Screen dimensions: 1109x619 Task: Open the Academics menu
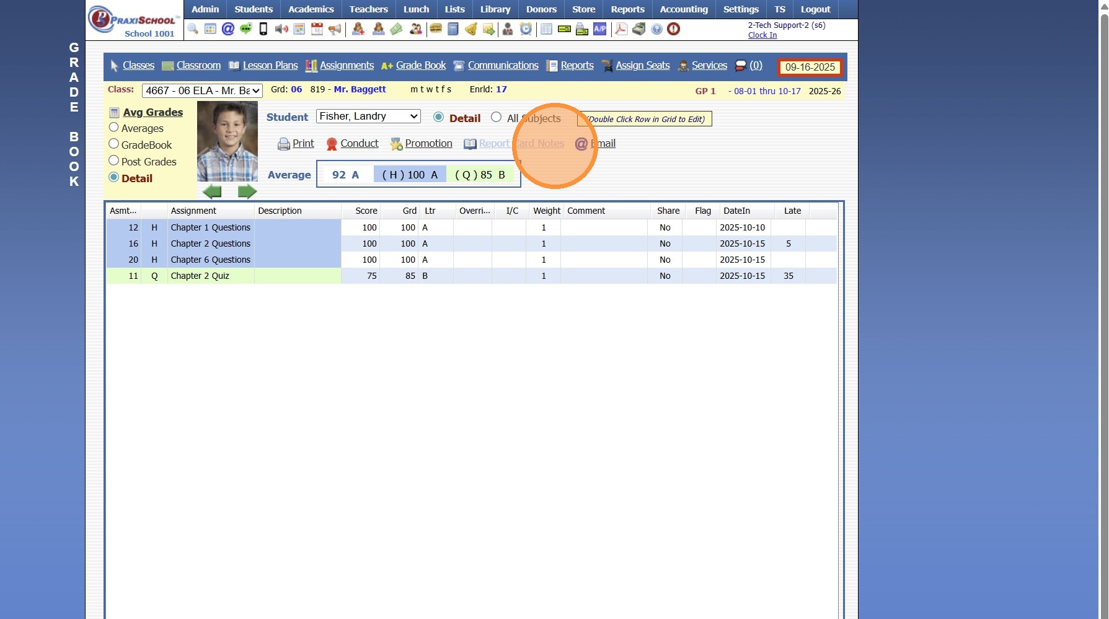click(x=311, y=9)
